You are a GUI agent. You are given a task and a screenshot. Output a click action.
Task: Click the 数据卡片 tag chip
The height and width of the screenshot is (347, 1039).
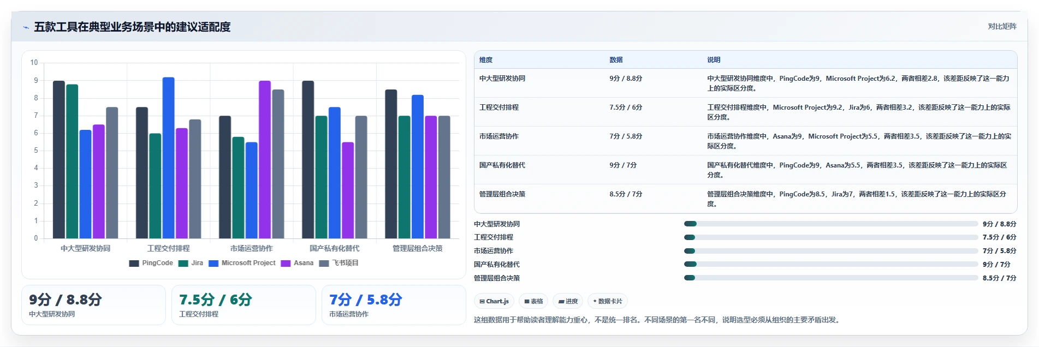tap(608, 301)
